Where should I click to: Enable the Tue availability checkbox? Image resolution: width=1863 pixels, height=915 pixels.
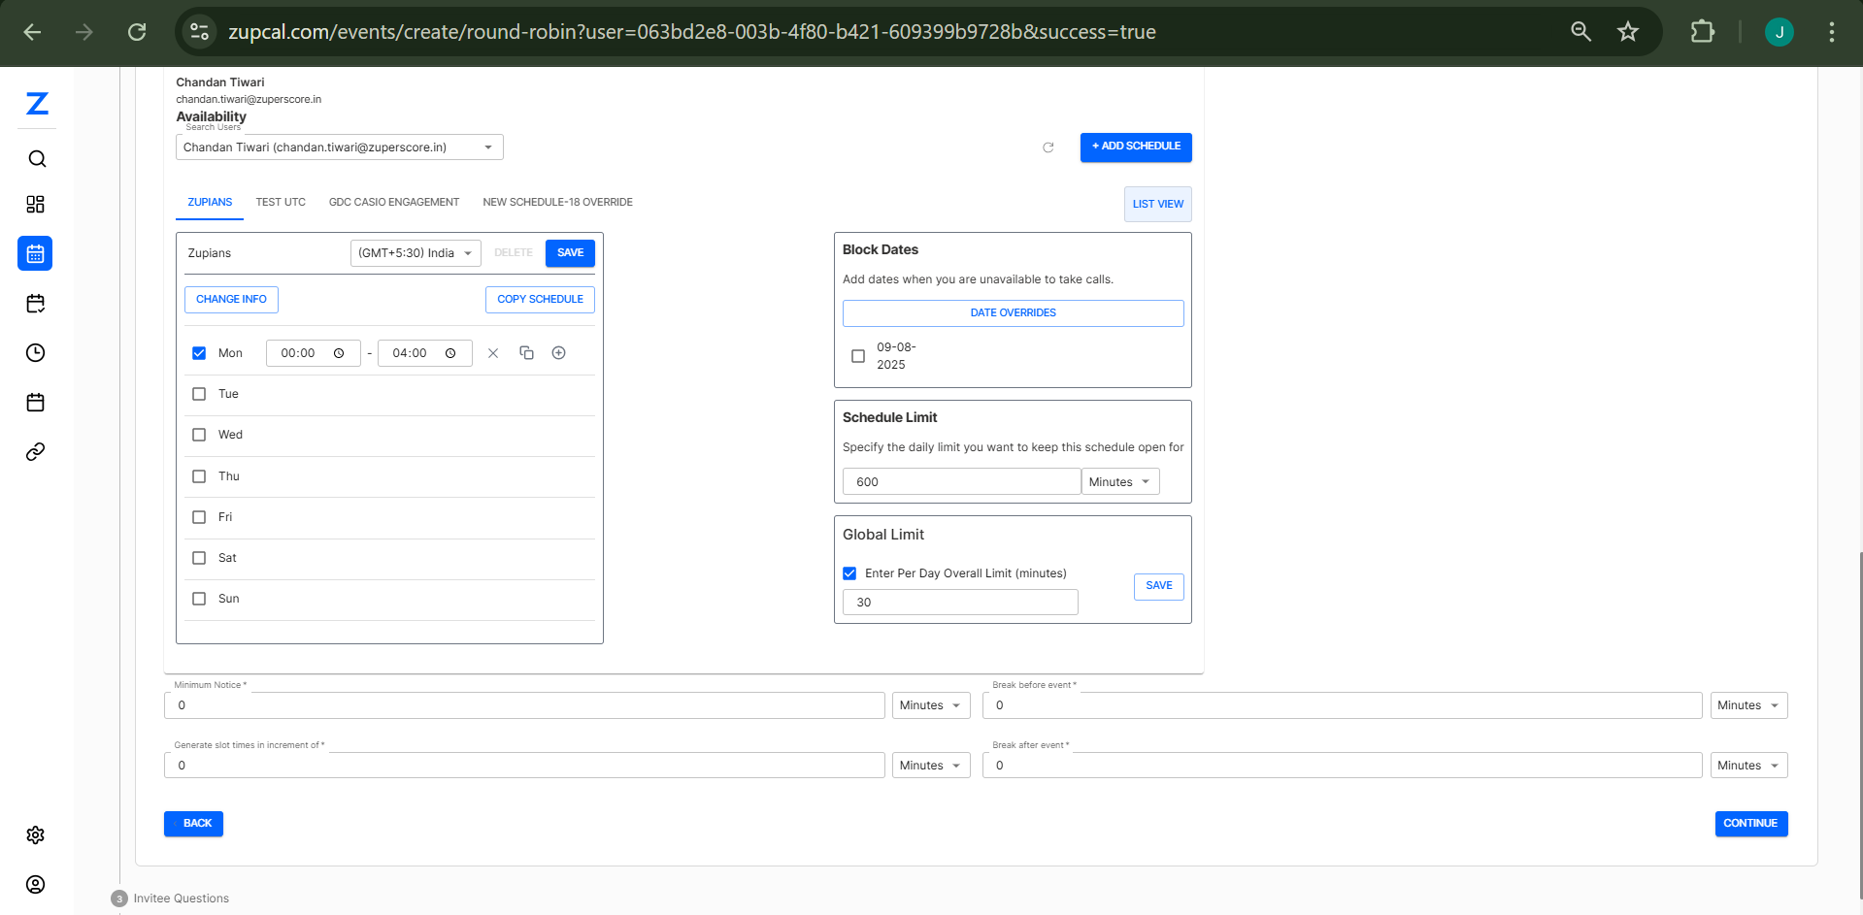pos(199,394)
